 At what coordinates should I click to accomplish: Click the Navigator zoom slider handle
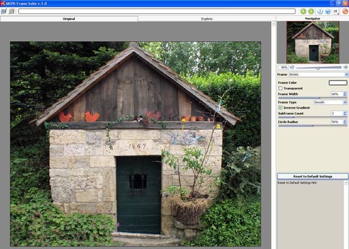pyautogui.click(x=318, y=68)
